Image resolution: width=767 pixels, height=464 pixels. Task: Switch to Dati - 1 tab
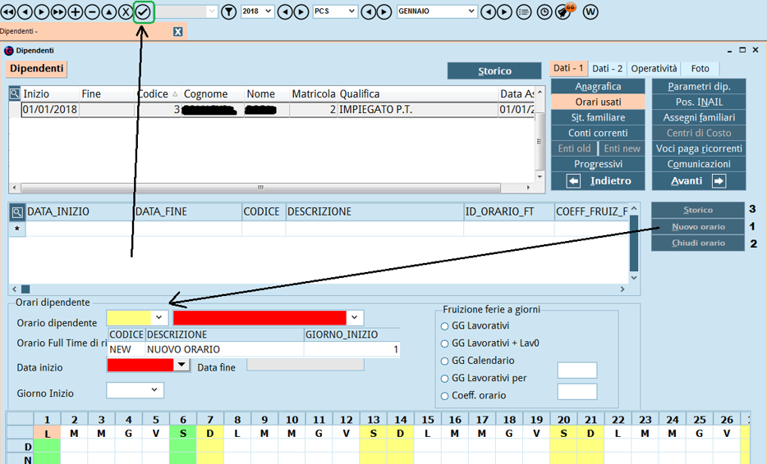[568, 68]
